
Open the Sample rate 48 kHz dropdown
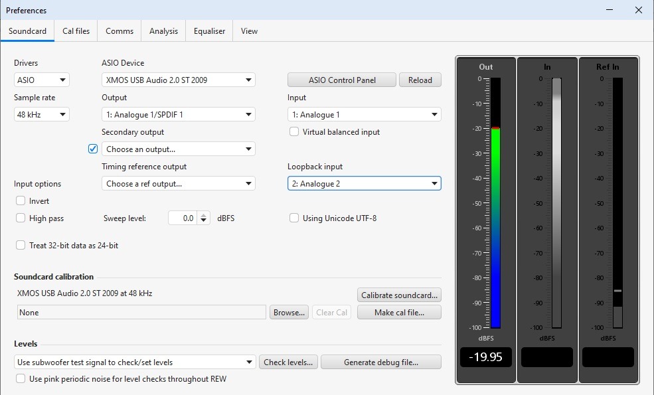point(42,114)
